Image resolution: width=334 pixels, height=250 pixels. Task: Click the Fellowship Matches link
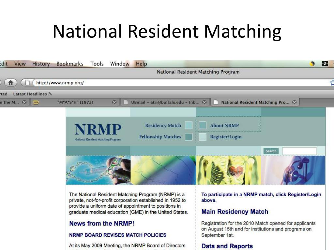(x=160, y=137)
